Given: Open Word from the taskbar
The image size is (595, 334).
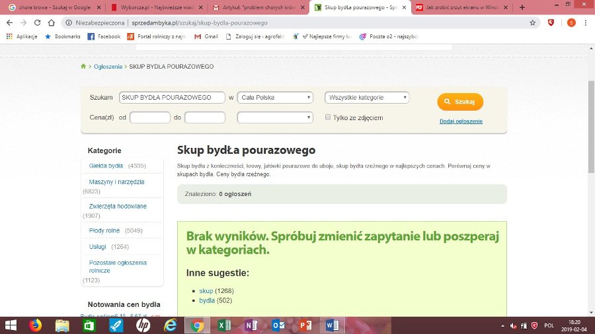Looking at the screenshot, I should pyautogui.click(x=331, y=325).
